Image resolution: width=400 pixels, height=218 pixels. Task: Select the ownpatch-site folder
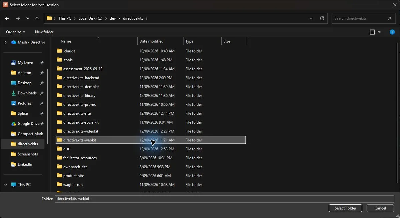(x=75, y=167)
